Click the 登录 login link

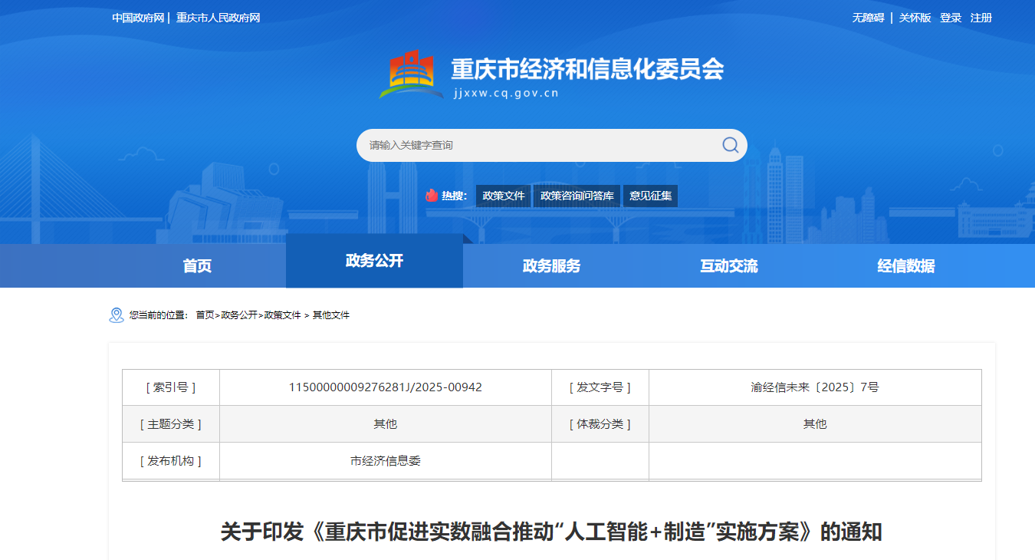(x=951, y=18)
